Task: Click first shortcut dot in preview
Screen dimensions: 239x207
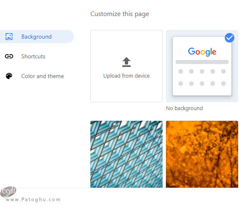Action: [x=181, y=71]
